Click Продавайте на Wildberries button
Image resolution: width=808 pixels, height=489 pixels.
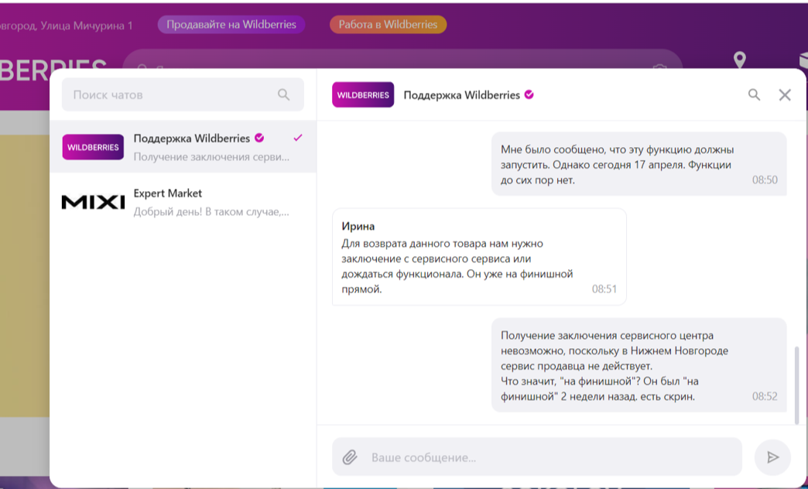tap(231, 24)
